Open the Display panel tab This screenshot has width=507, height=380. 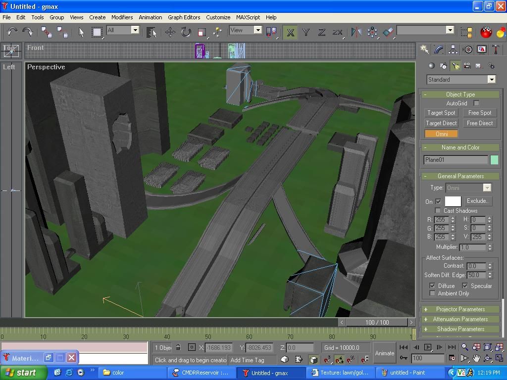pyautogui.click(x=482, y=49)
